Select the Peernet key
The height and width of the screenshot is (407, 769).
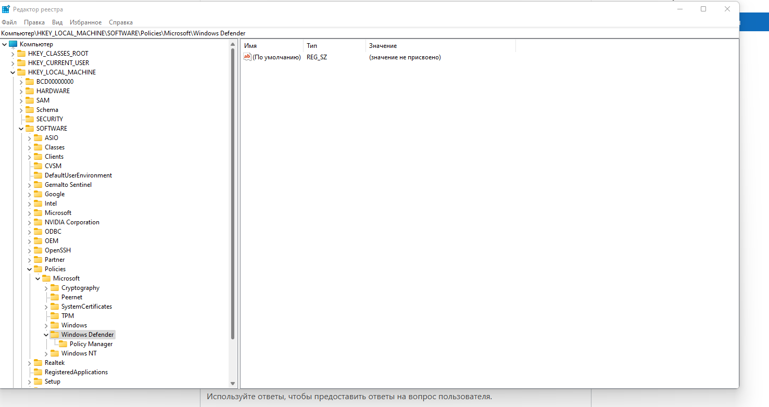(x=72, y=297)
